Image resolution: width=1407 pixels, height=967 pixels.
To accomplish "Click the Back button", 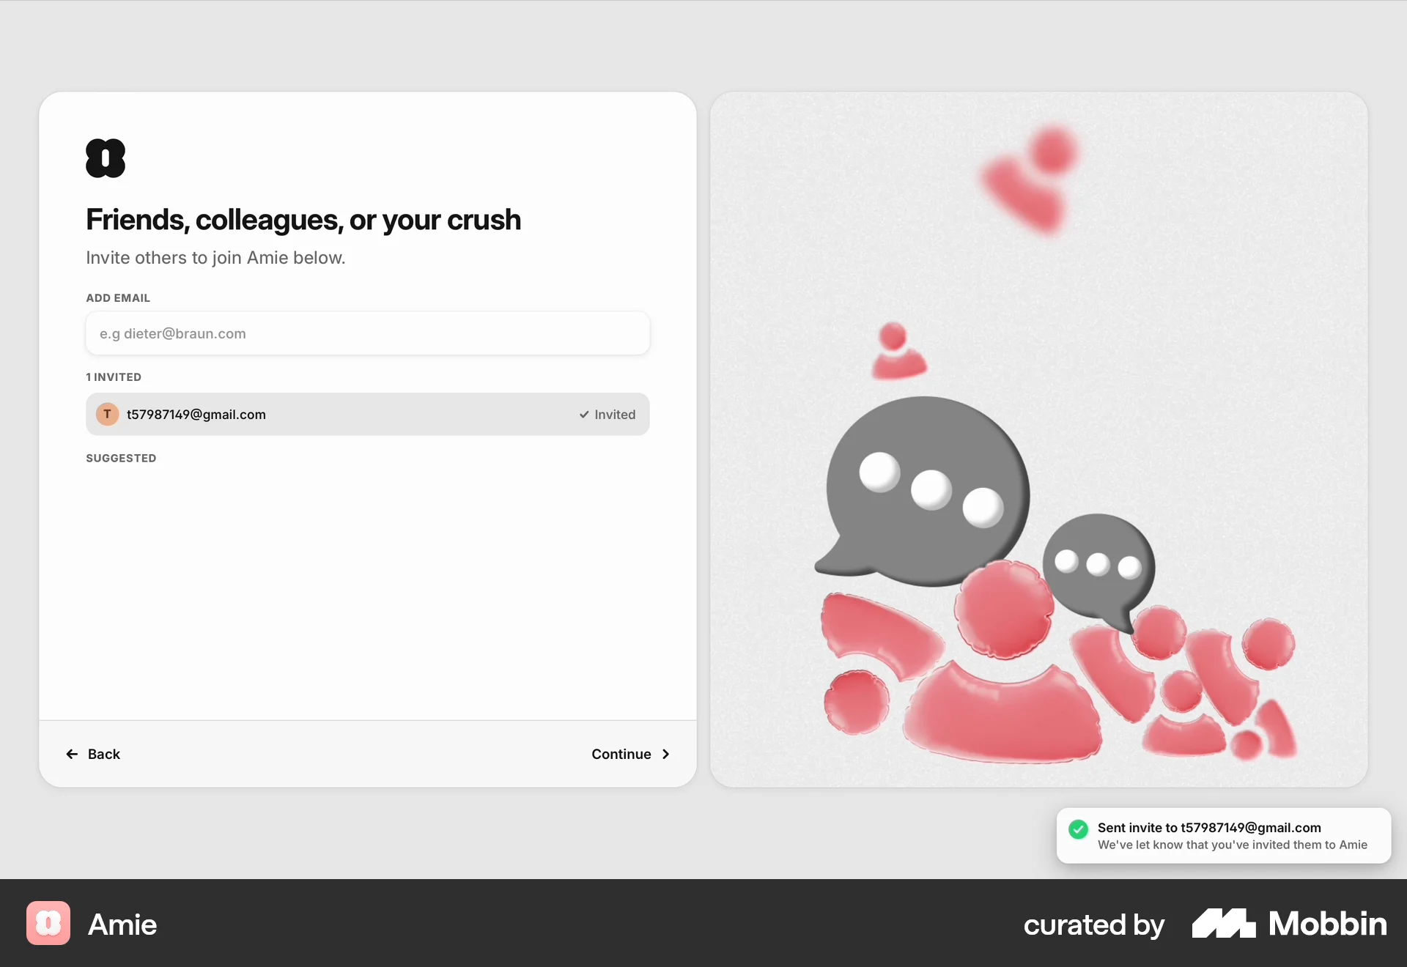I will point(104,754).
